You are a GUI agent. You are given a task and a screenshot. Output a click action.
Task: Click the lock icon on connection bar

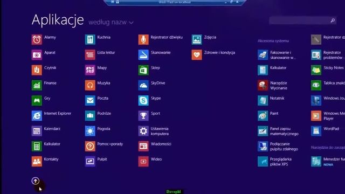118,2
